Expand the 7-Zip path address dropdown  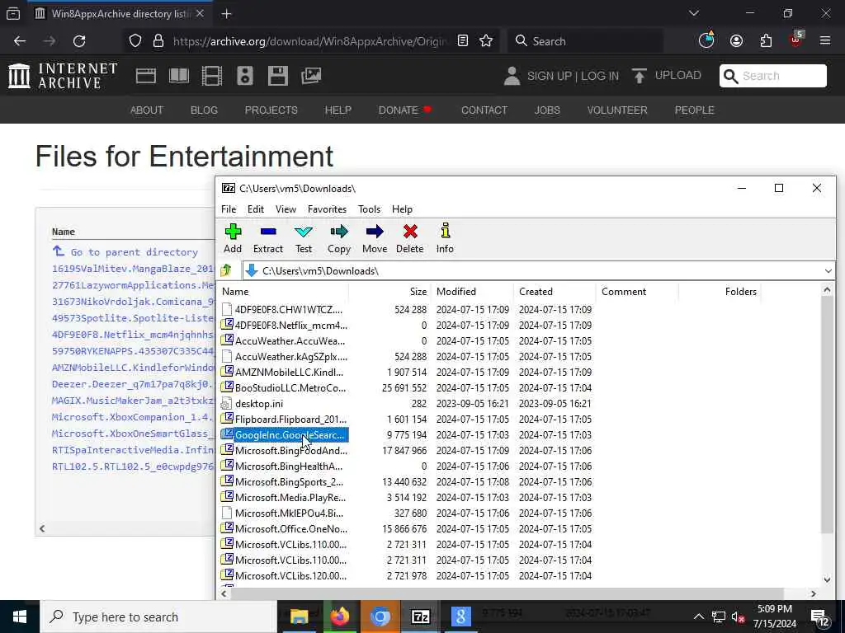coord(828,270)
